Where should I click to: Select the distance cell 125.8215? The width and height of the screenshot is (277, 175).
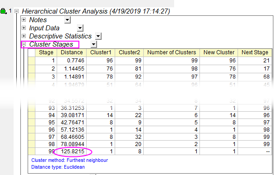tap(72, 151)
